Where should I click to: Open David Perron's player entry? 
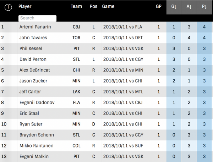point(33,59)
